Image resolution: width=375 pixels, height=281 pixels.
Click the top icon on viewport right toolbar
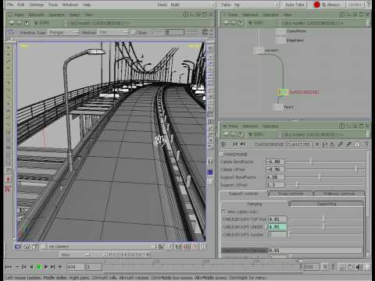tap(210, 48)
